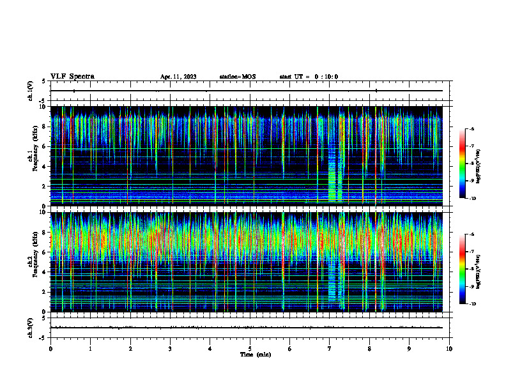The width and height of the screenshot is (506, 391).
Task: Click the "VLF Spectra" plot title
Action: tap(72, 77)
